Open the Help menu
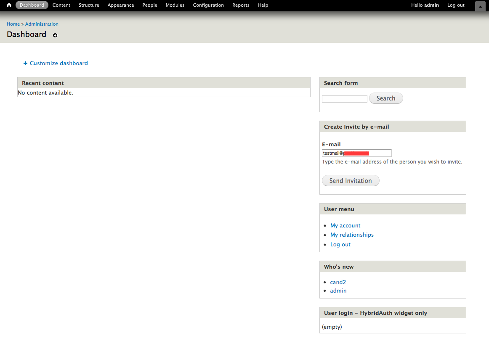489x346 pixels. (263, 5)
